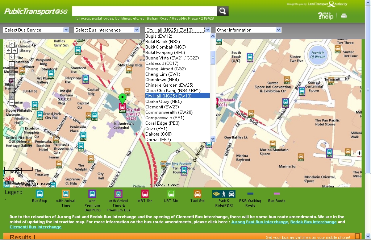Image resolution: width=371 pixels, height=240 pixels.
Task: Select the green search magnifier icon
Action: 222,11
